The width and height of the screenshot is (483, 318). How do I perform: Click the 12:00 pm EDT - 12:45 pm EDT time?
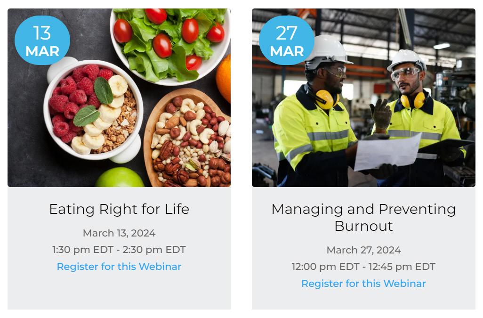click(x=363, y=267)
